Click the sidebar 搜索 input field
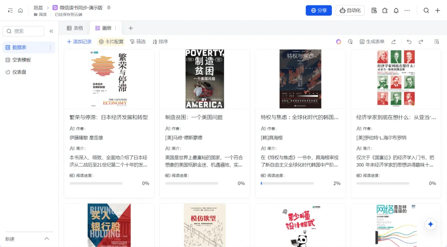The width and height of the screenshot is (447, 247). [23, 31]
